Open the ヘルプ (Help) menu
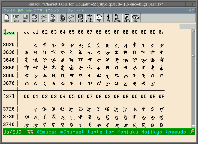The width and height of the screenshot is (198, 144). (190, 10)
